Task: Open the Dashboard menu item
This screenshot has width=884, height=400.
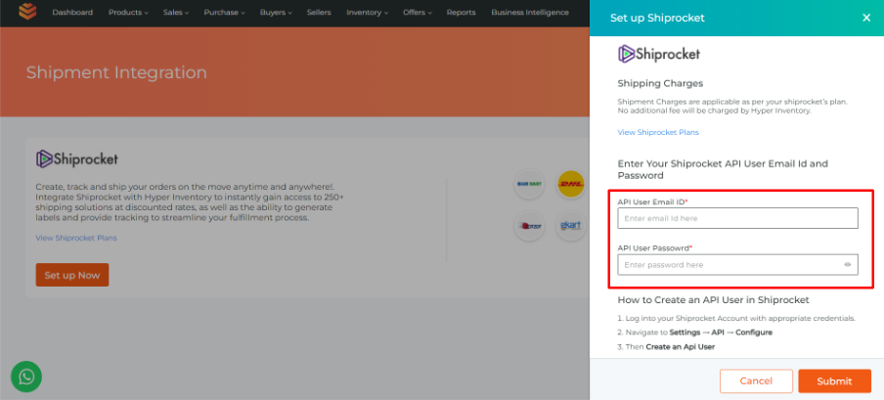Action: click(x=72, y=13)
